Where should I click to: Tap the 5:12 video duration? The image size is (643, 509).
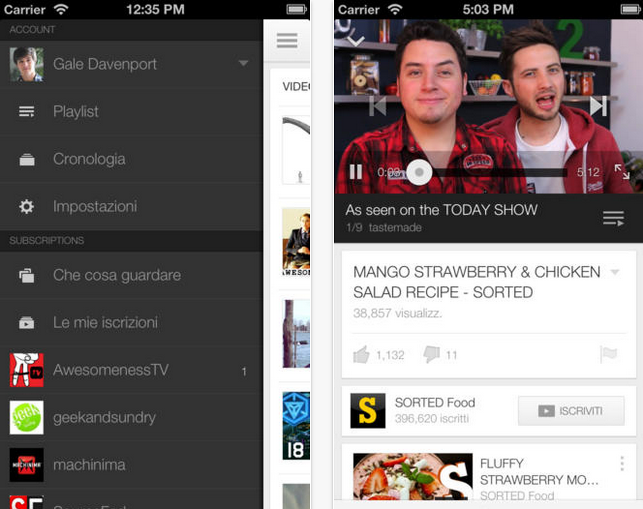588,172
